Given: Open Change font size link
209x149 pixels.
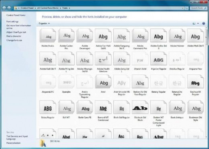Looking at the screenshot, I should pyautogui.click(x=14, y=40).
